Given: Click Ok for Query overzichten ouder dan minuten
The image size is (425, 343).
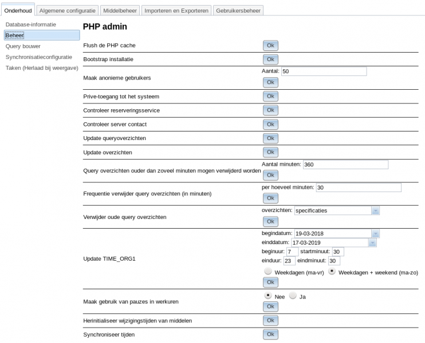Looking at the screenshot, I should click(270, 175).
